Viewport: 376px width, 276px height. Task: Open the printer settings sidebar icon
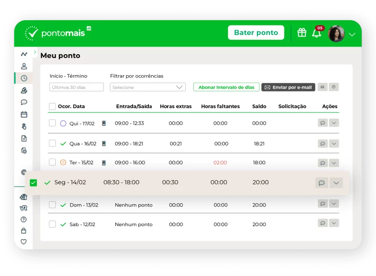point(24,150)
